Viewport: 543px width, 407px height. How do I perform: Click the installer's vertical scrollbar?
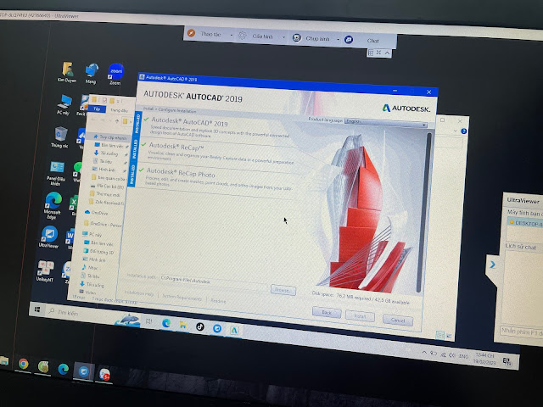coord(424,213)
